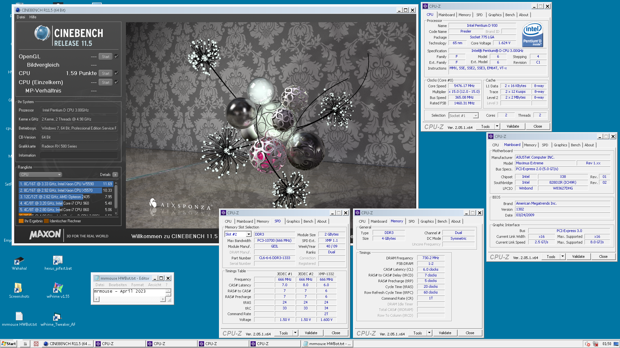Toggle the OpenGL test checkbox
This screenshot has height=348, width=620.
coord(116,56)
